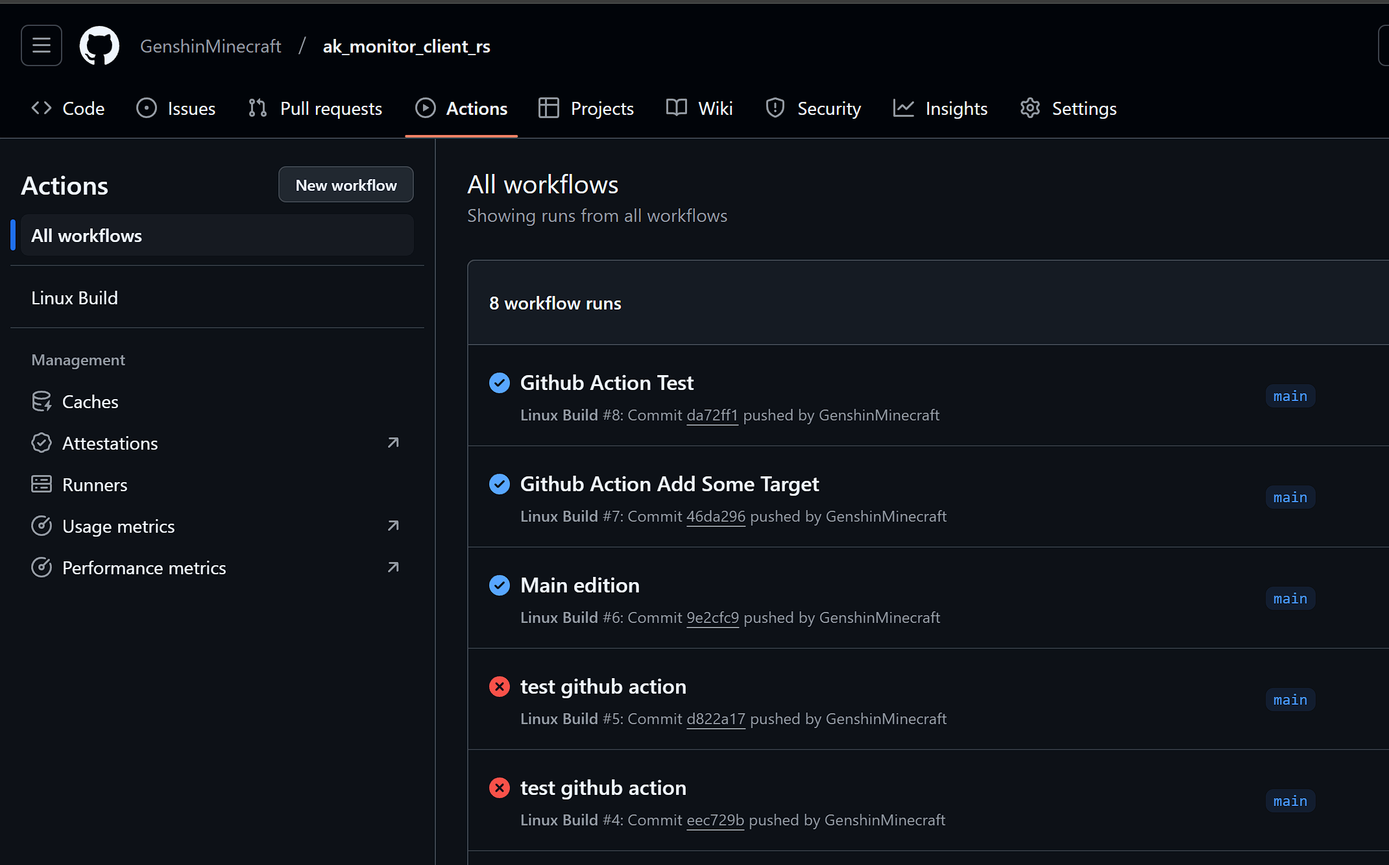Open the hamburger navigation menu

(42, 45)
